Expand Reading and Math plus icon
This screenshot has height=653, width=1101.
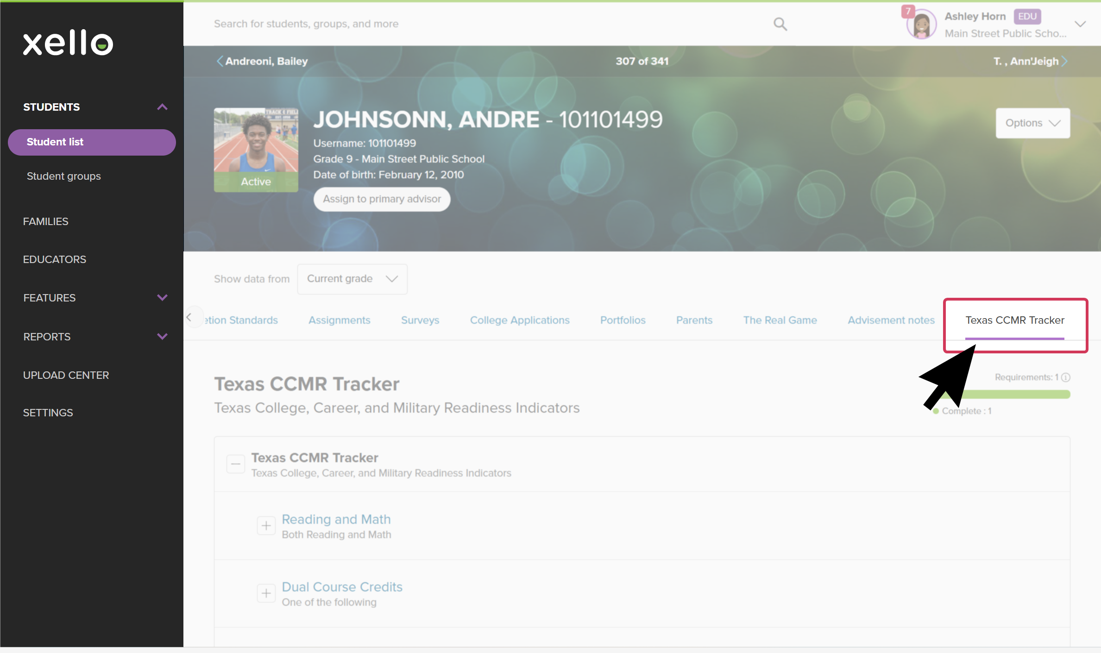(266, 526)
